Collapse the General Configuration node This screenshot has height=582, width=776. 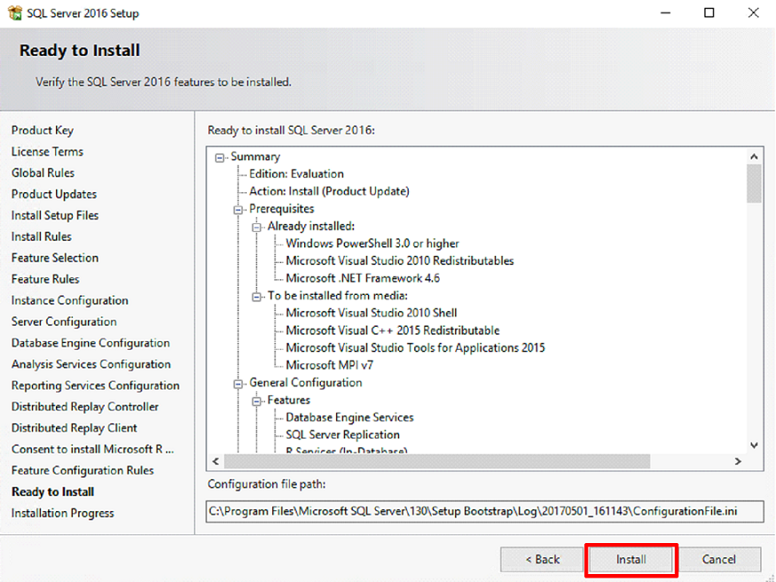(x=239, y=384)
